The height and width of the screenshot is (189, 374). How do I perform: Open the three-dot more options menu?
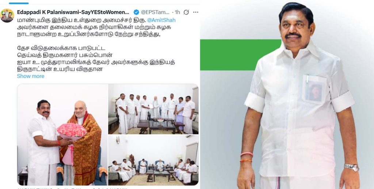click(196, 12)
